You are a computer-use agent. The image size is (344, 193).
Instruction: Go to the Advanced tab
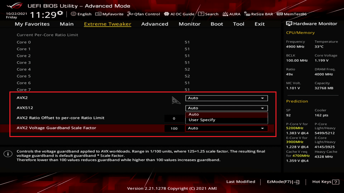[155, 24]
